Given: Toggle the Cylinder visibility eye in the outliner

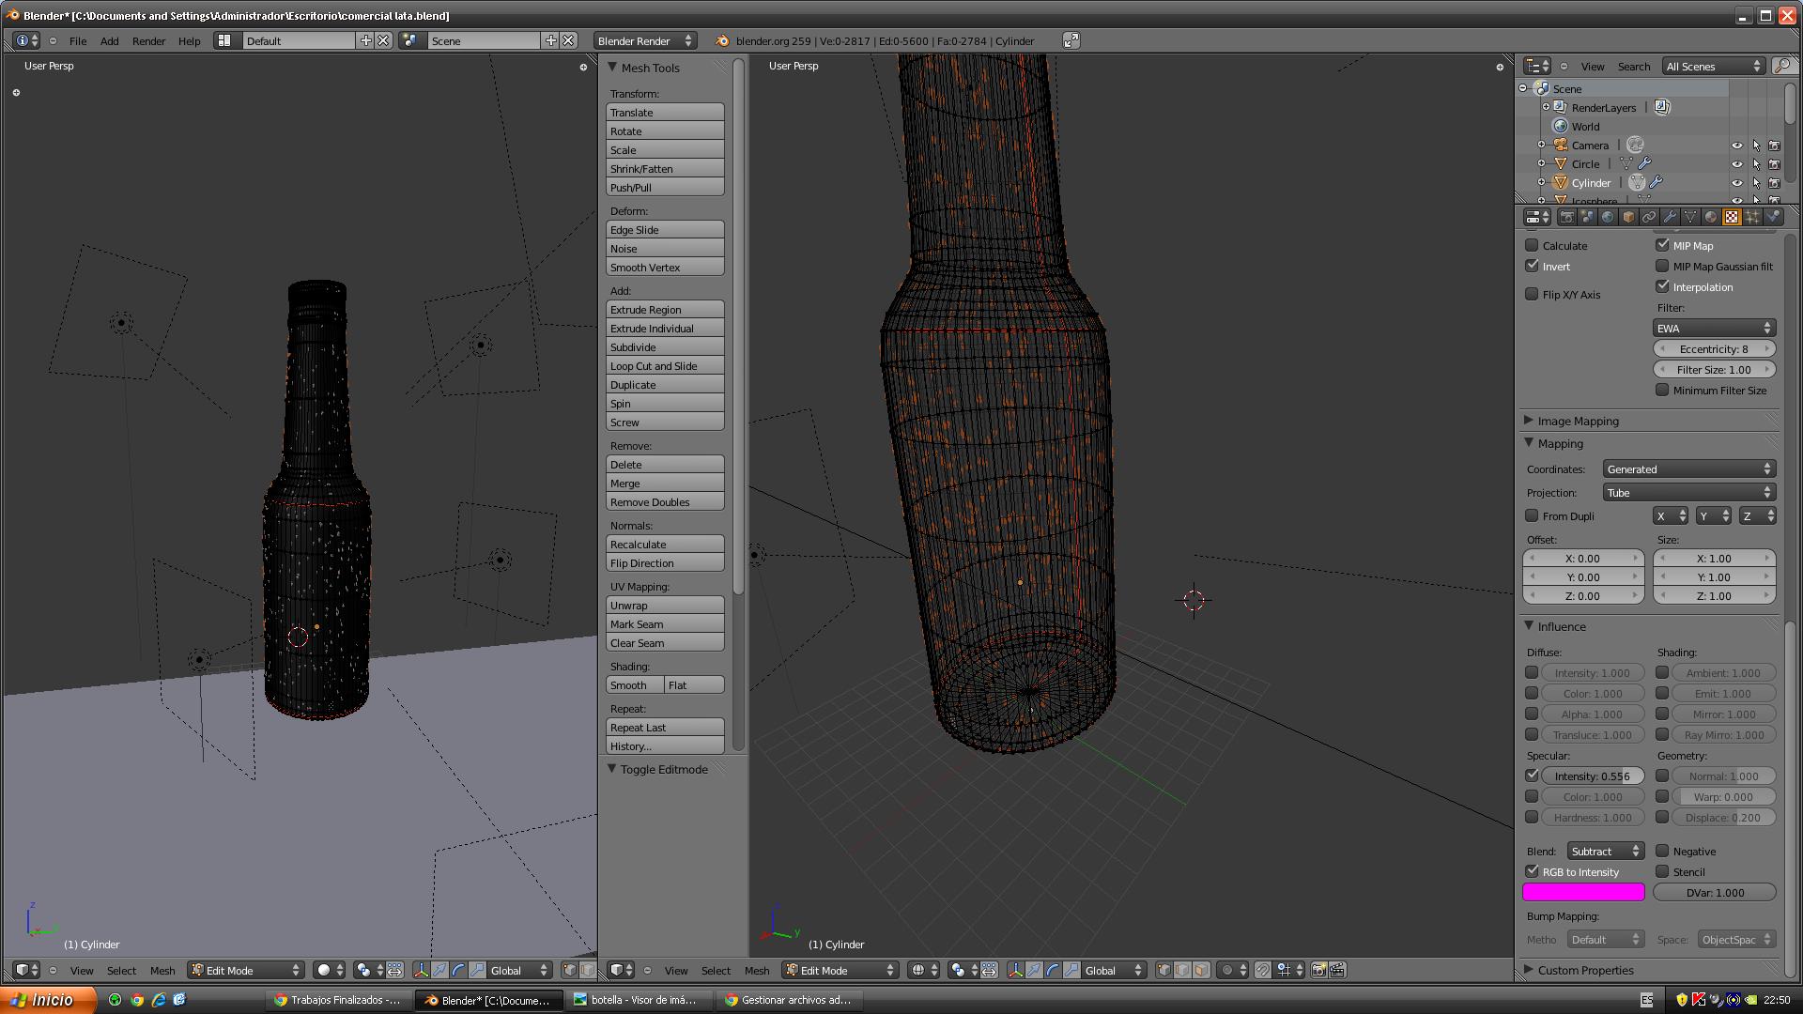Looking at the screenshot, I should [1736, 183].
